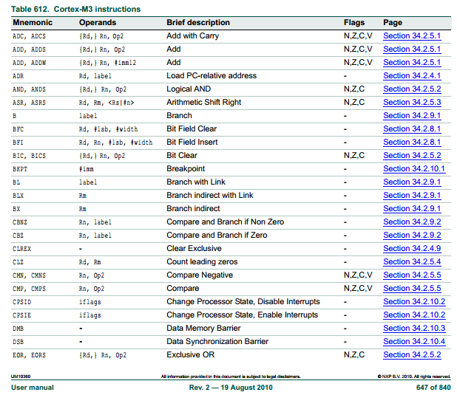Screen dimensions: 457x395
Task: Click the Section 34.2.10.1 Breakpoint link
Action: click(414, 168)
